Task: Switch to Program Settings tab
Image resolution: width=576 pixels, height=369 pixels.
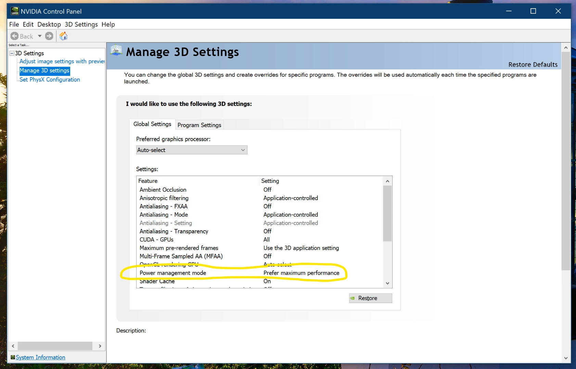Action: tap(199, 125)
